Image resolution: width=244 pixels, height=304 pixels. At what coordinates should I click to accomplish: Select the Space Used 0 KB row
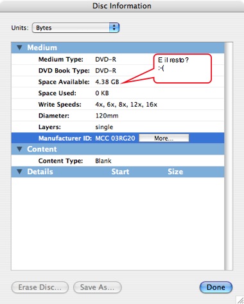118,93
